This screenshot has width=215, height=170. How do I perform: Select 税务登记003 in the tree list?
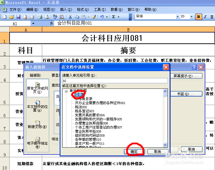(x=84, y=111)
